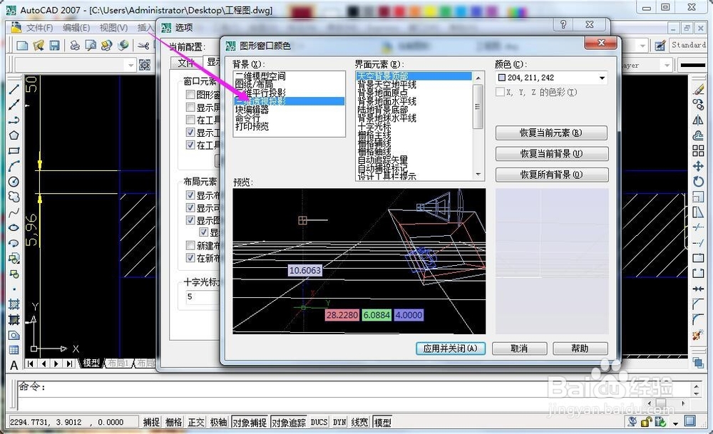Open the workspace dropdown in main toolbar
Image resolution: width=713 pixels, height=434 pixels.
pyautogui.click(x=130, y=65)
